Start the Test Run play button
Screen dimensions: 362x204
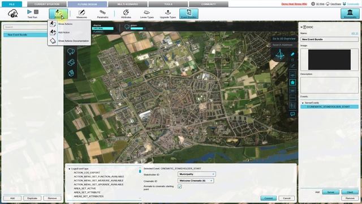click(29, 12)
